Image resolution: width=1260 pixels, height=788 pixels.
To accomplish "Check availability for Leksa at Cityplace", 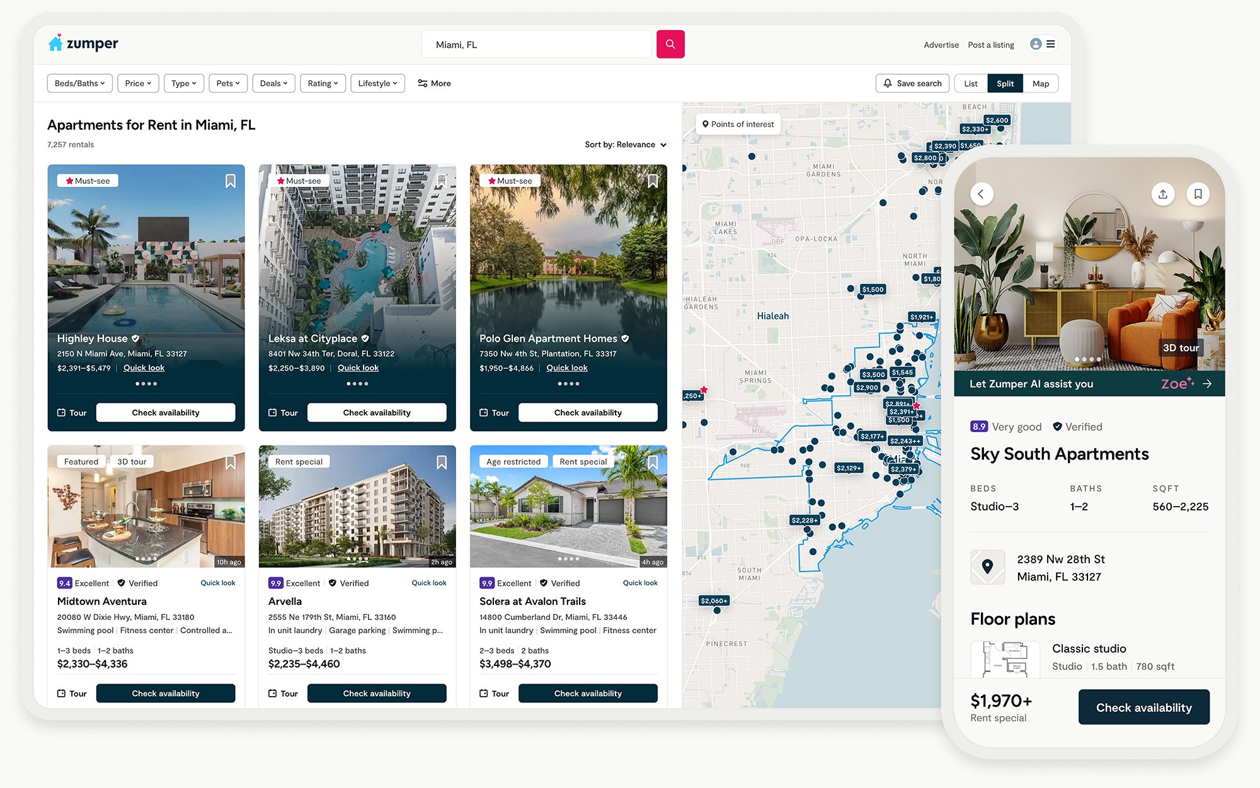I will 377,413.
